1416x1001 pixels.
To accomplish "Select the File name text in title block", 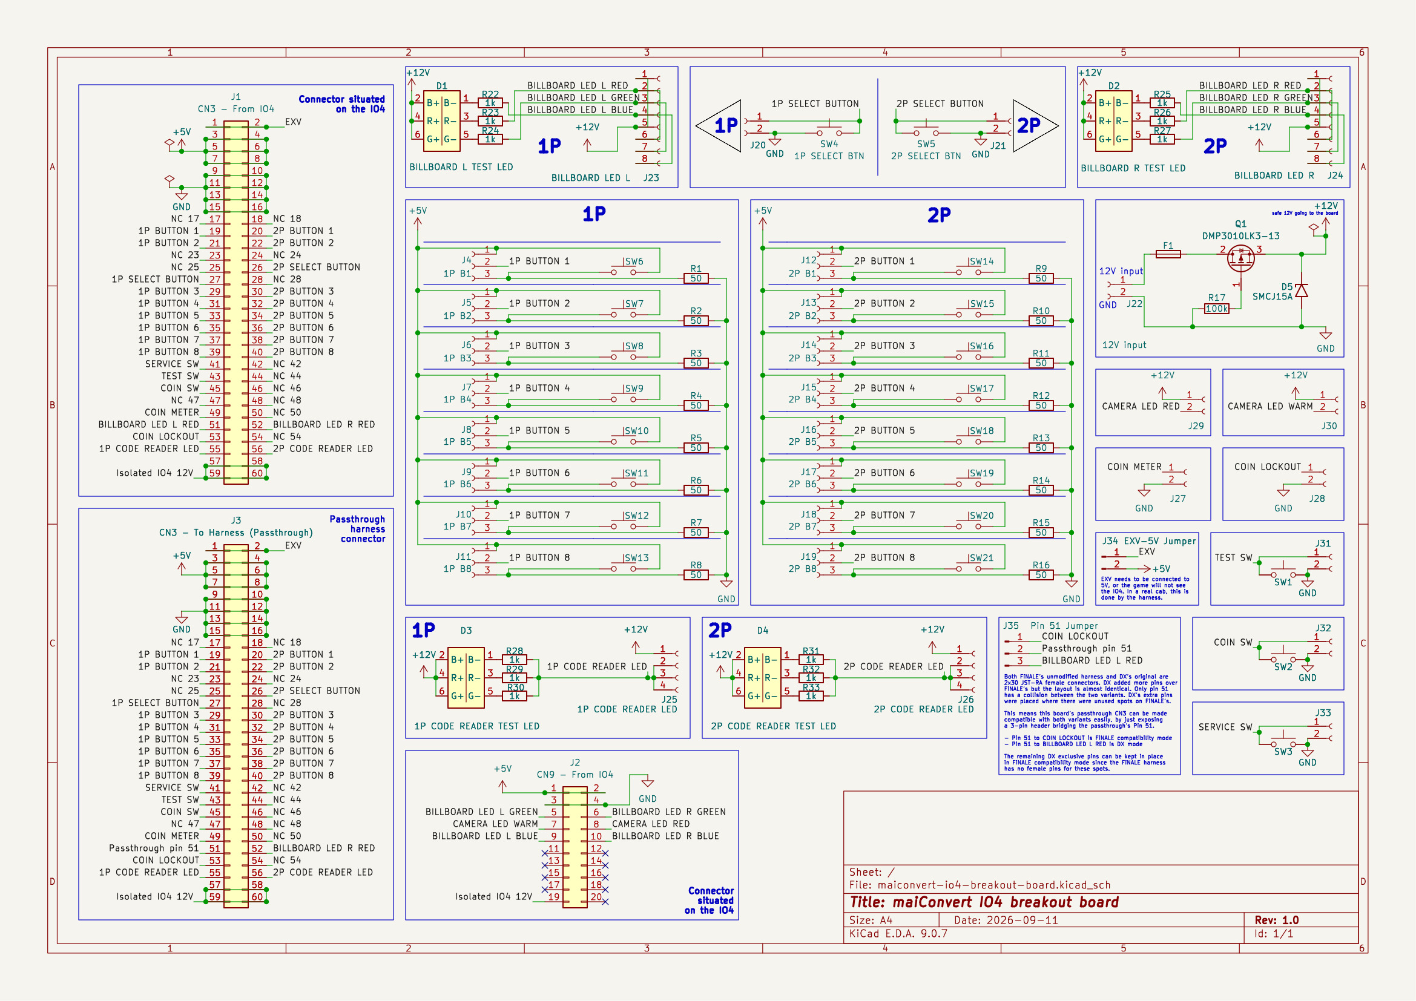I will tap(980, 885).
